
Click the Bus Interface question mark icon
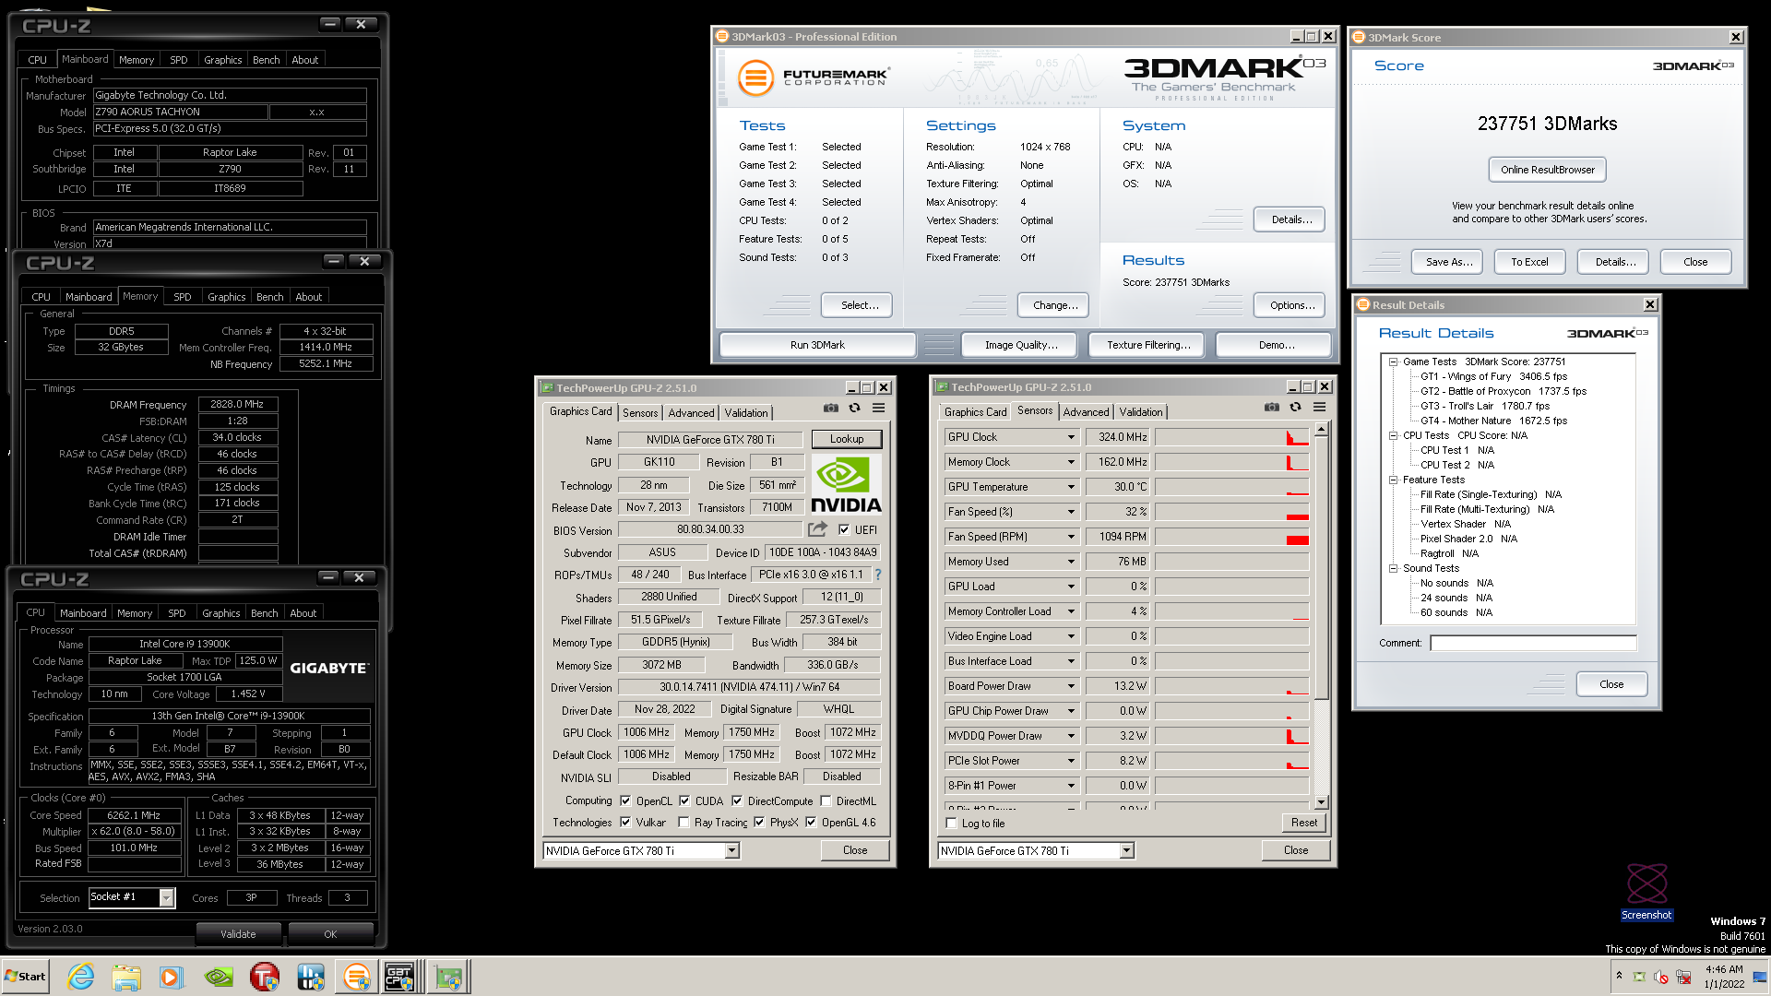878,575
